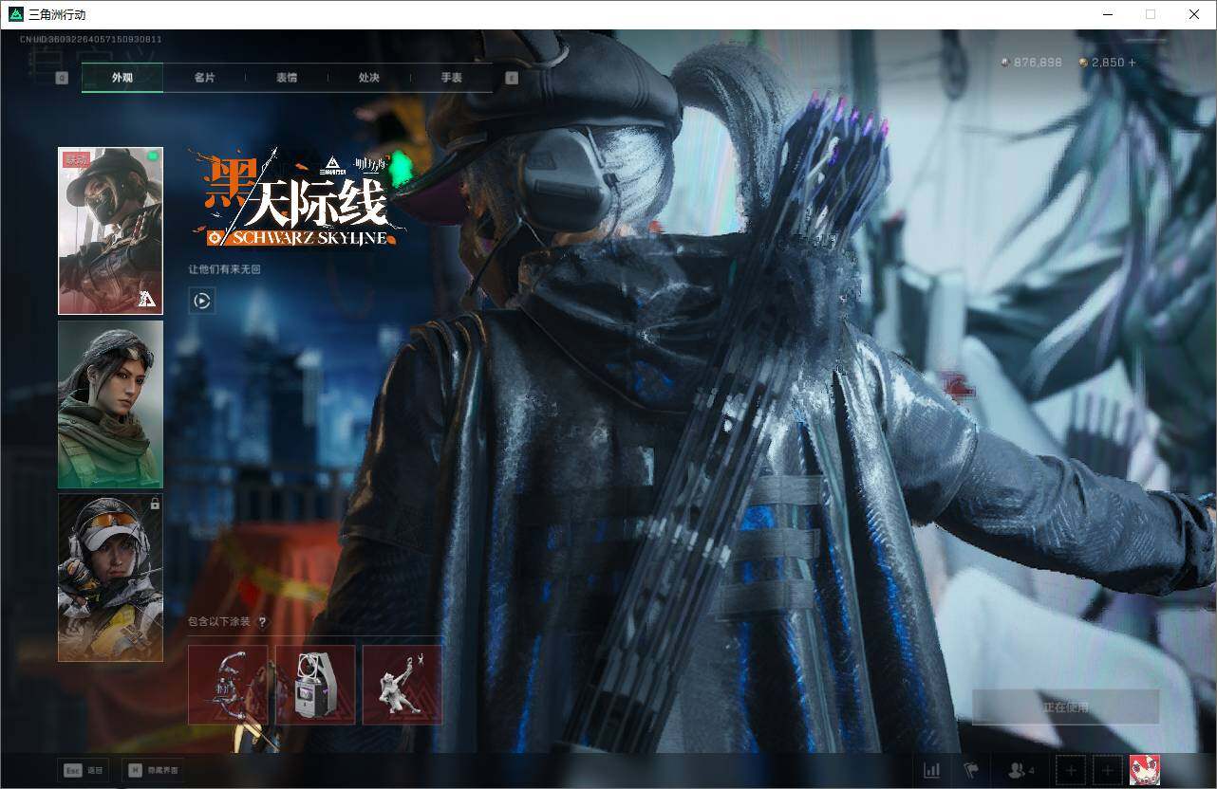The height and width of the screenshot is (789, 1217).
Task: Select the vending machine skin icon
Action: (x=315, y=684)
